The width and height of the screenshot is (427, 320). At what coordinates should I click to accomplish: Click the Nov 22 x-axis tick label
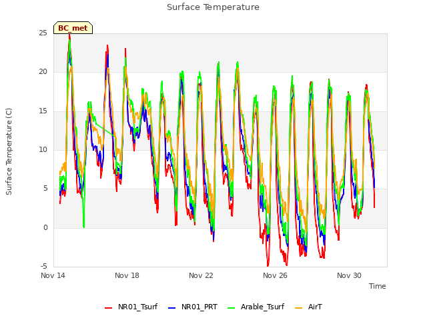click(x=201, y=275)
